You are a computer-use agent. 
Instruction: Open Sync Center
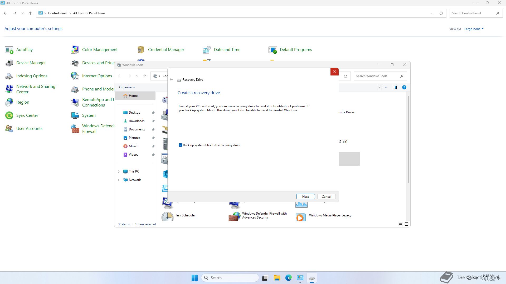22,115
